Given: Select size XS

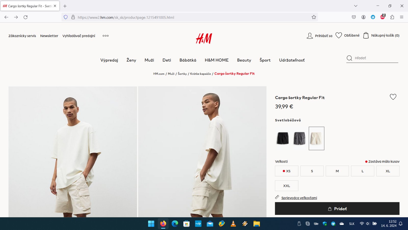Looking at the screenshot, I should pos(287,171).
